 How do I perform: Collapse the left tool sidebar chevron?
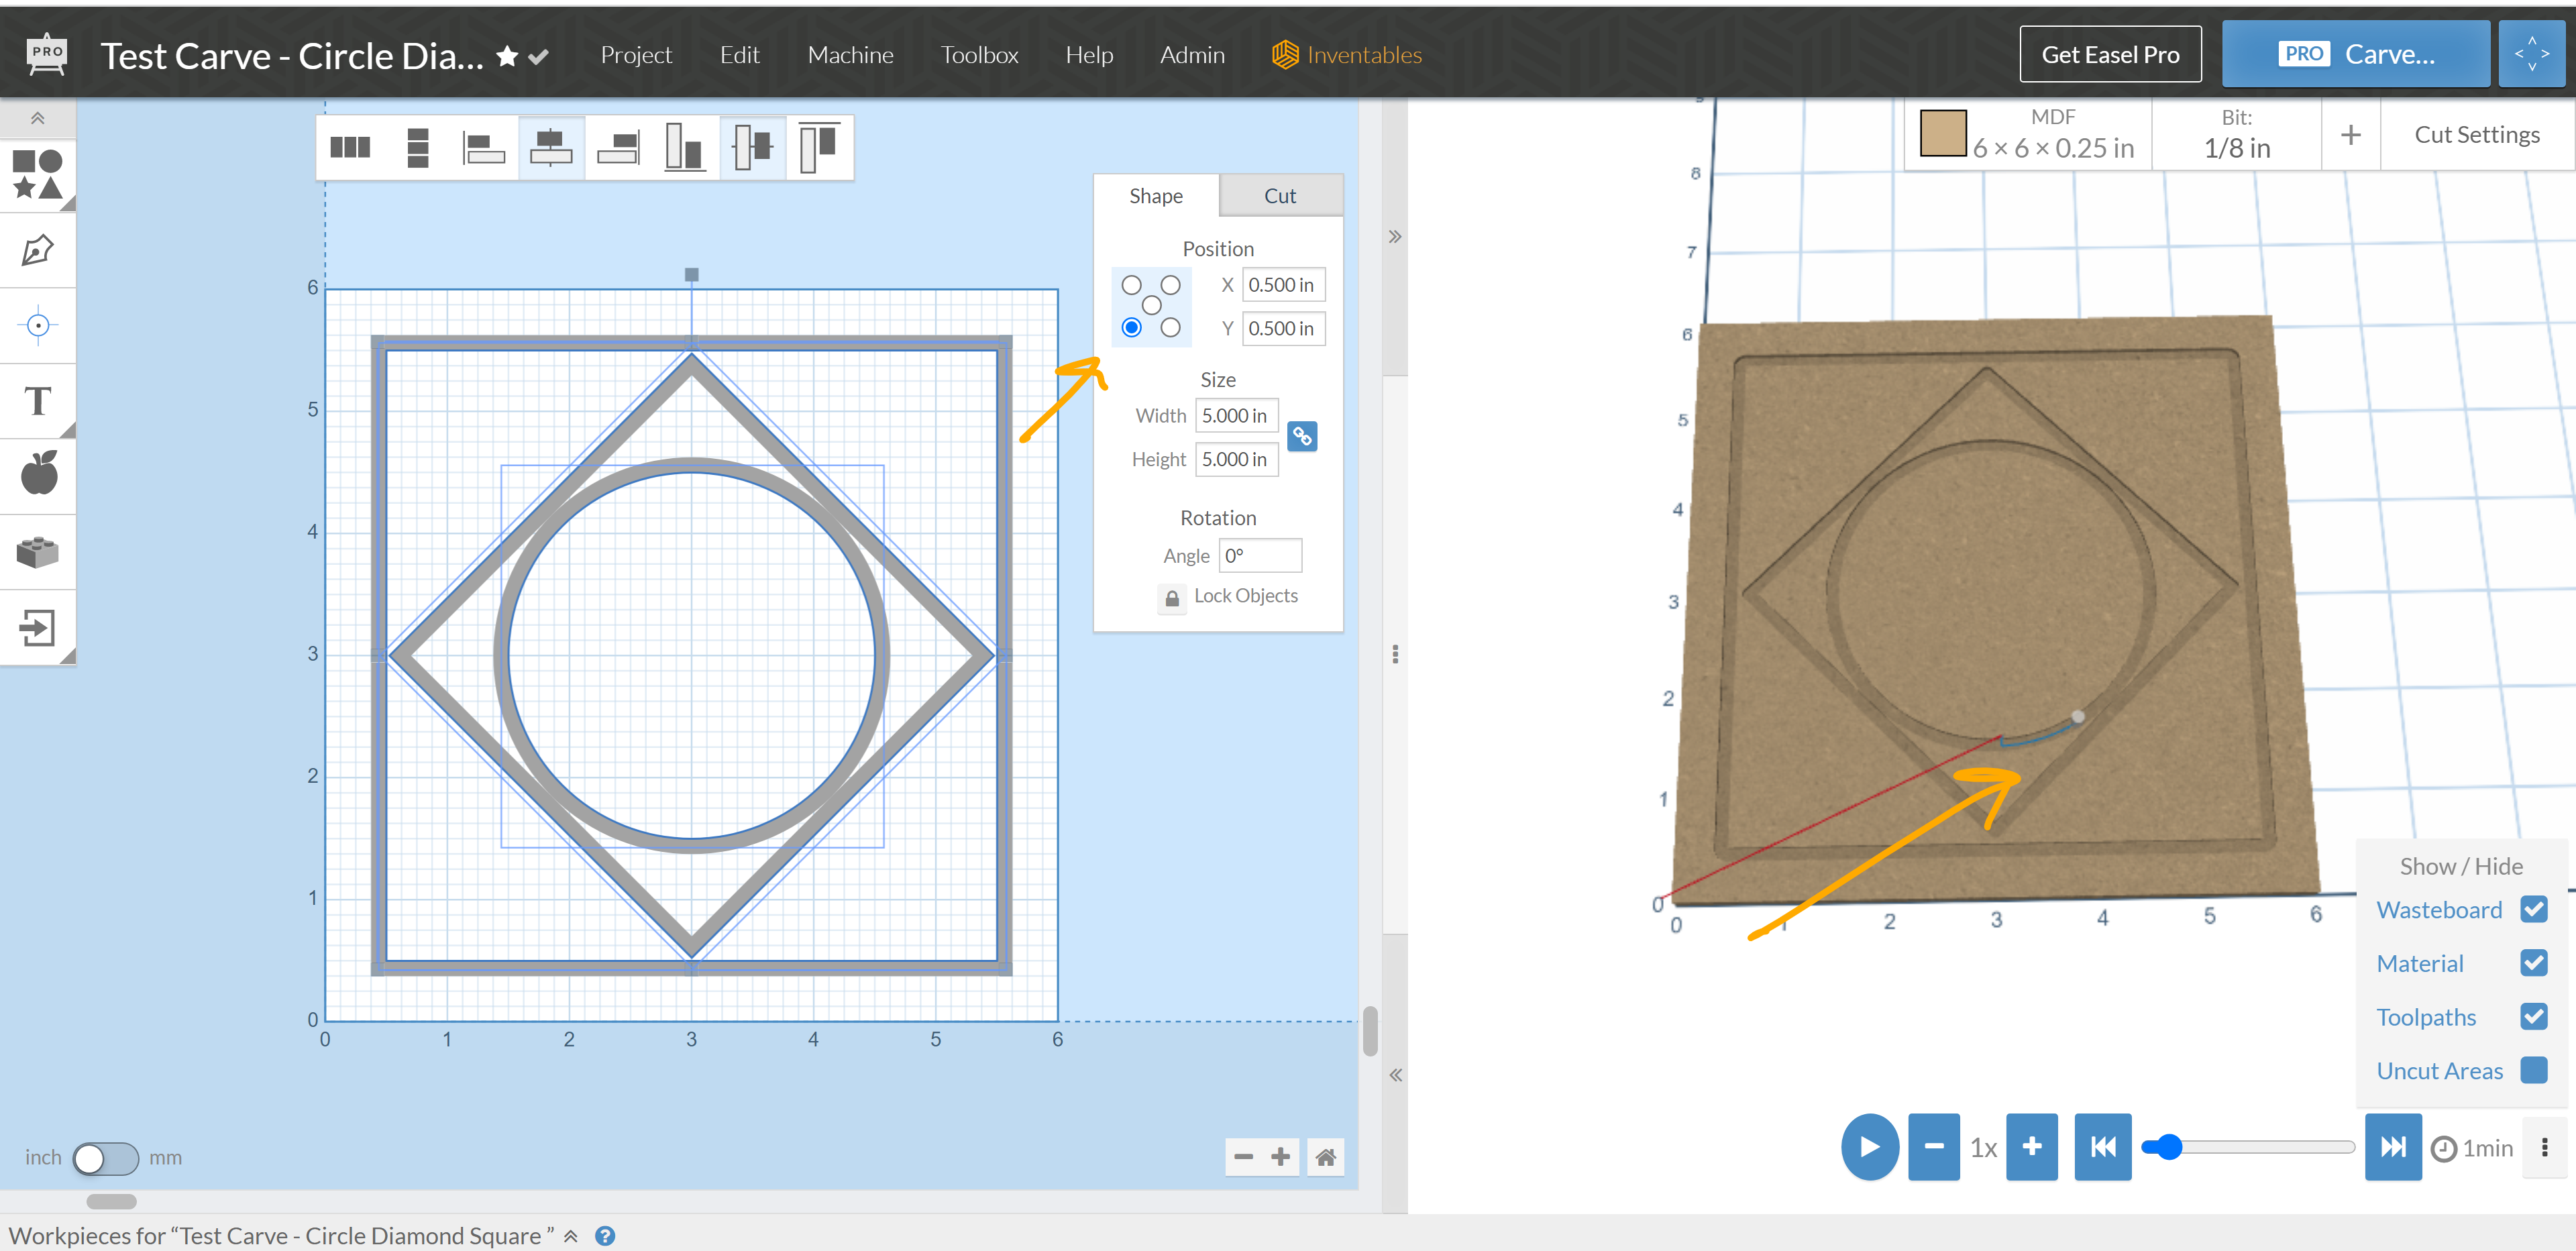pos(37,118)
